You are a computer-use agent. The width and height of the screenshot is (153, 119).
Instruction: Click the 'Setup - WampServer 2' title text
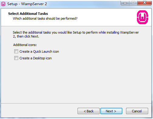(x=27, y=4)
